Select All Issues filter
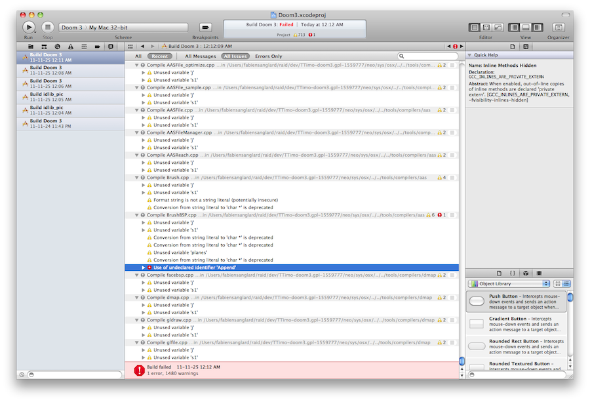Viewport: 590px width, 402px height. (x=235, y=56)
